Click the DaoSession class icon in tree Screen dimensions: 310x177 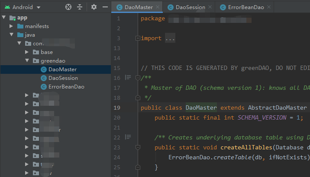[43, 78]
